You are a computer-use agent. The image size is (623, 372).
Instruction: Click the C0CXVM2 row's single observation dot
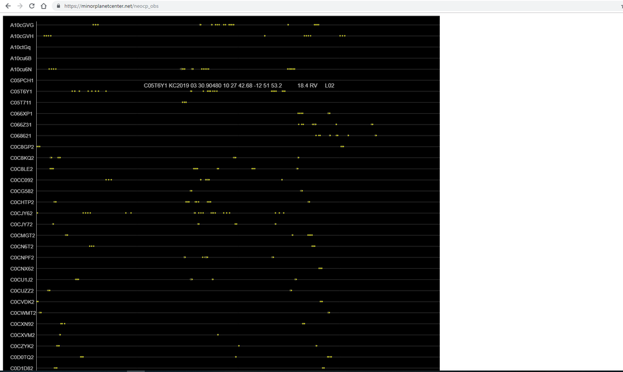point(218,335)
